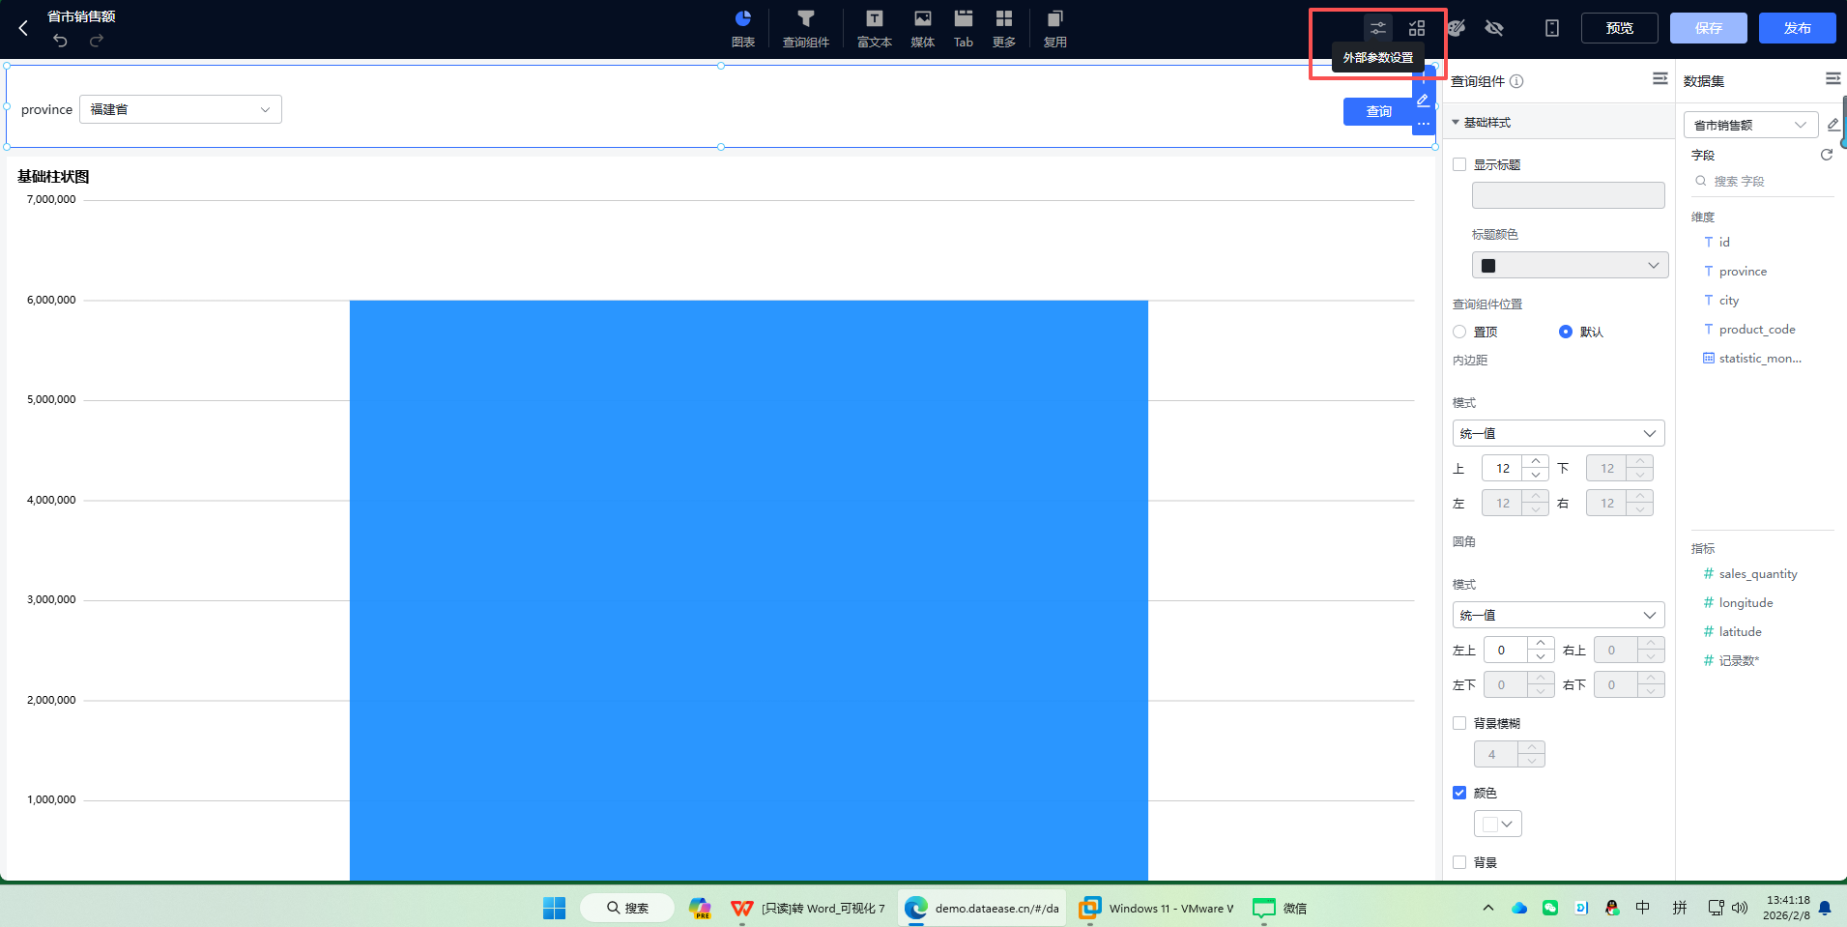Redo the last edit
Image resolution: width=1847 pixels, height=927 pixels.
97,41
